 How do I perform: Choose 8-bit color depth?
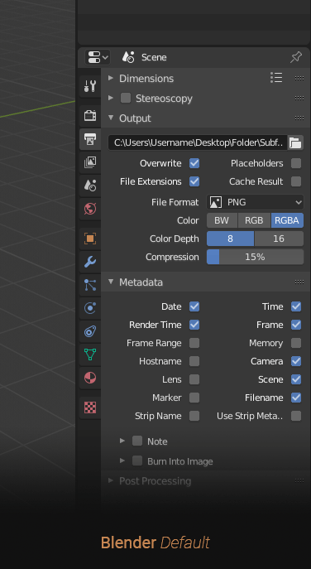click(x=230, y=239)
